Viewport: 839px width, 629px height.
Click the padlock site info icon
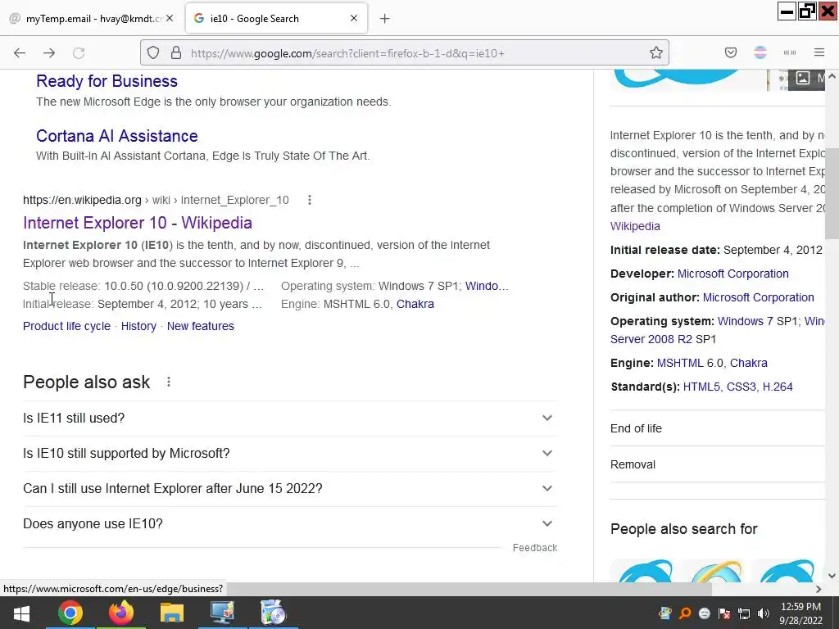pos(176,53)
